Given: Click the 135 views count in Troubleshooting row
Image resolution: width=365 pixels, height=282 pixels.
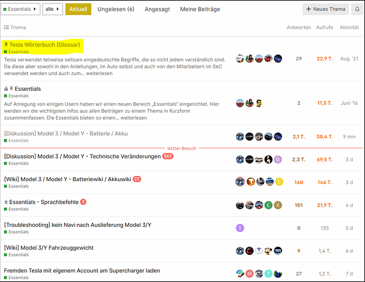Looking at the screenshot, I should (324, 228).
